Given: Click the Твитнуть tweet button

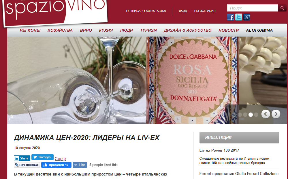Looking at the screenshot, I should [x=42, y=157].
